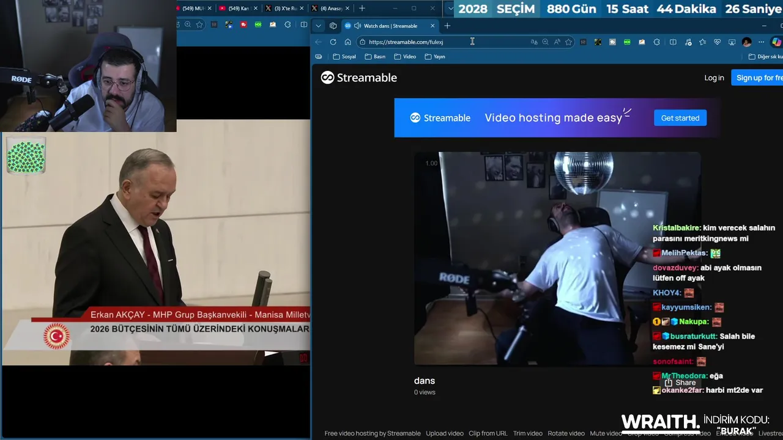Click the Share button below the video

click(x=680, y=383)
